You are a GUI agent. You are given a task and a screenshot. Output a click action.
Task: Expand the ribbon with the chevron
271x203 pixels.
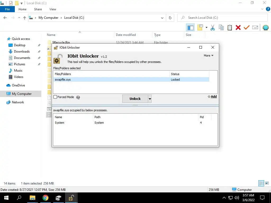coord(262,9)
